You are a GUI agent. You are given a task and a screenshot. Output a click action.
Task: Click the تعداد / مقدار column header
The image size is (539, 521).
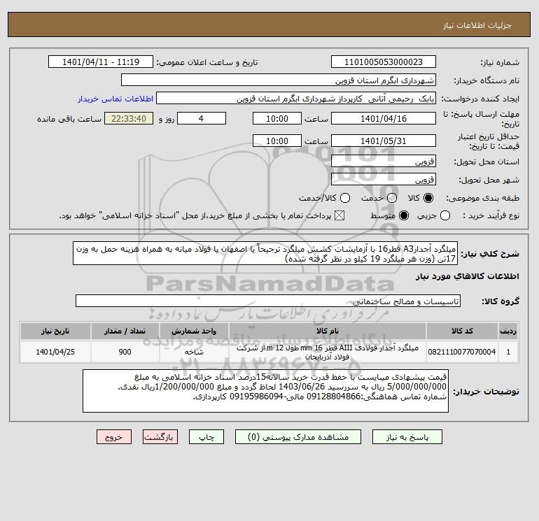tap(125, 331)
